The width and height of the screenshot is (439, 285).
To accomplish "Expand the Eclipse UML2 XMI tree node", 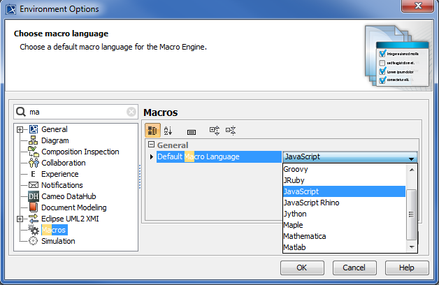I will [x=20, y=219].
